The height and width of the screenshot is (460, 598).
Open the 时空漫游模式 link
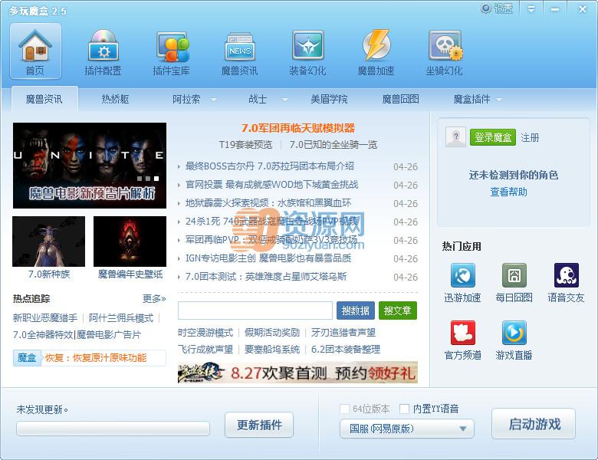(205, 333)
